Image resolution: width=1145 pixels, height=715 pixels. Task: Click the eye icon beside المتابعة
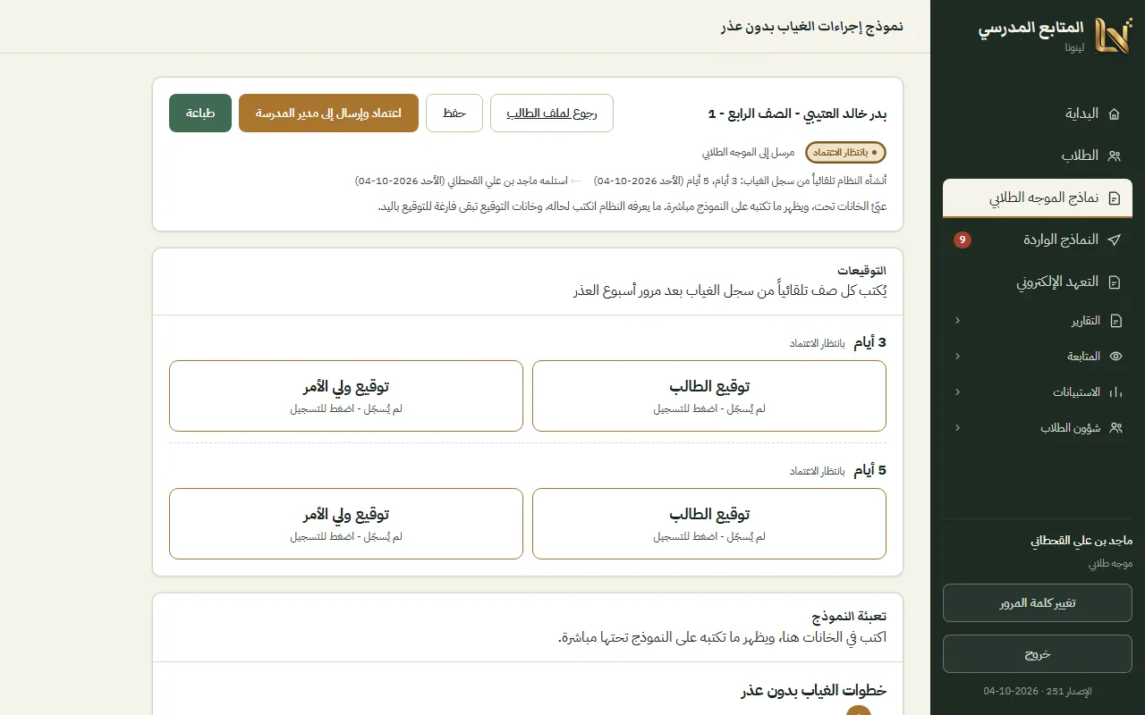coord(1115,356)
